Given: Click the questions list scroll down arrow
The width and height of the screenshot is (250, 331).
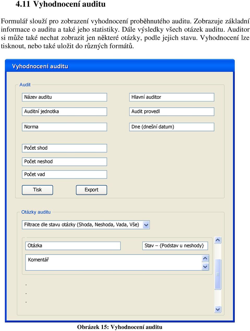Looking at the screenshot, I should coord(218,309).
